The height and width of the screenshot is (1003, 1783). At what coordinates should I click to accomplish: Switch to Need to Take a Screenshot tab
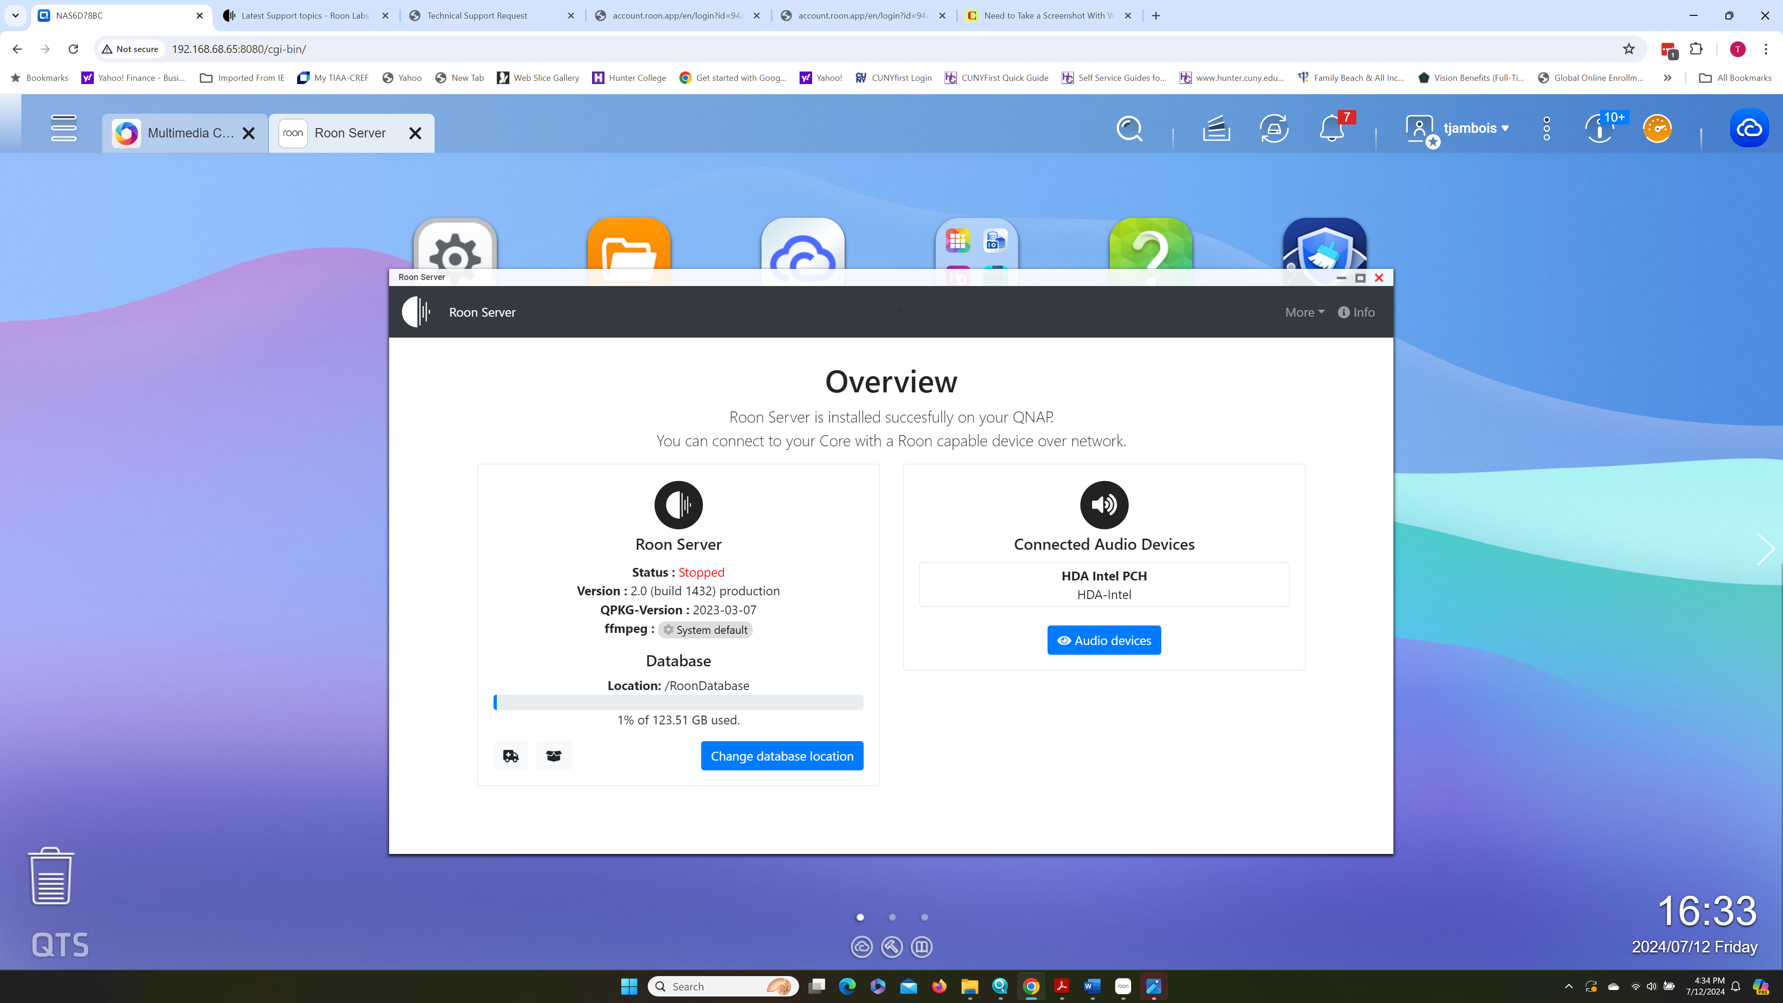click(x=1048, y=15)
